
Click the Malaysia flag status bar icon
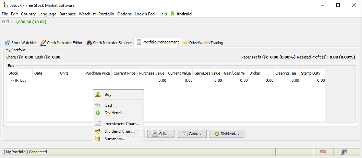click(x=323, y=152)
